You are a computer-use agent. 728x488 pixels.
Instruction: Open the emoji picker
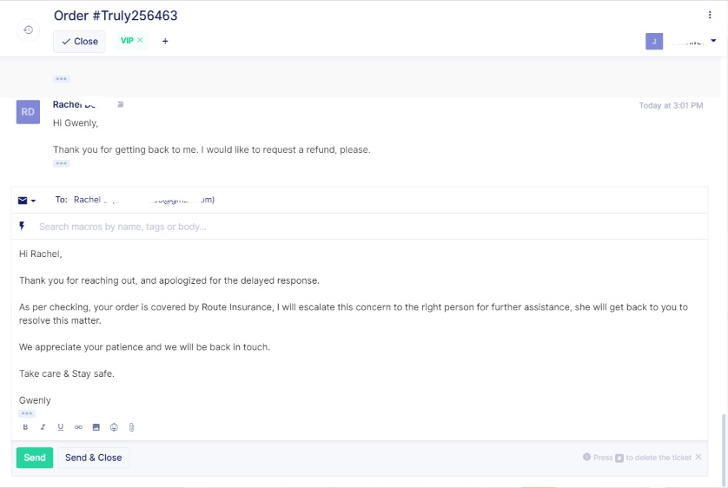(x=114, y=427)
